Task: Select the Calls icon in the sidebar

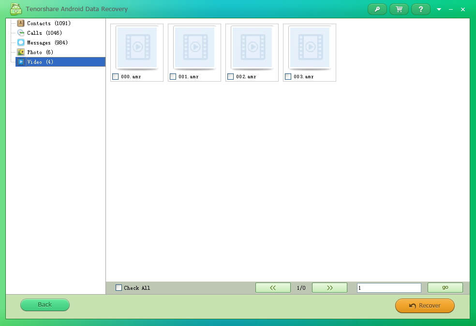Action: [21, 33]
